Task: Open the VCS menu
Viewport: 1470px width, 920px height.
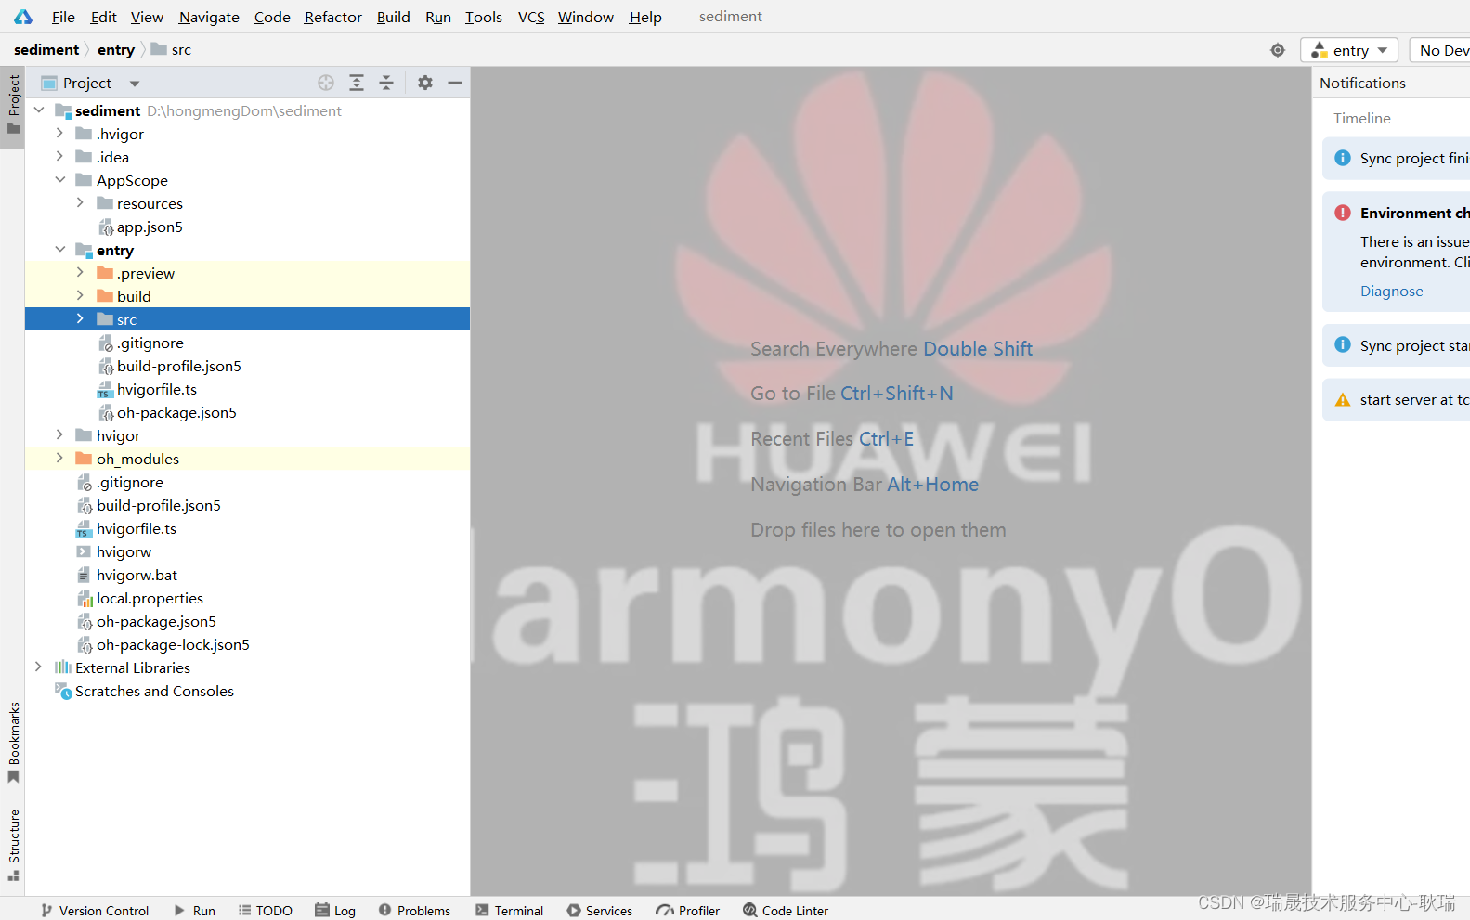Action: coord(531,17)
